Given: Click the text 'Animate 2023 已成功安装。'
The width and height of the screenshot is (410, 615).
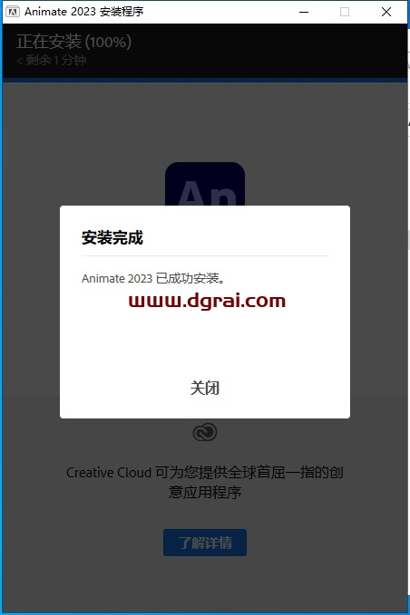Looking at the screenshot, I should [153, 278].
